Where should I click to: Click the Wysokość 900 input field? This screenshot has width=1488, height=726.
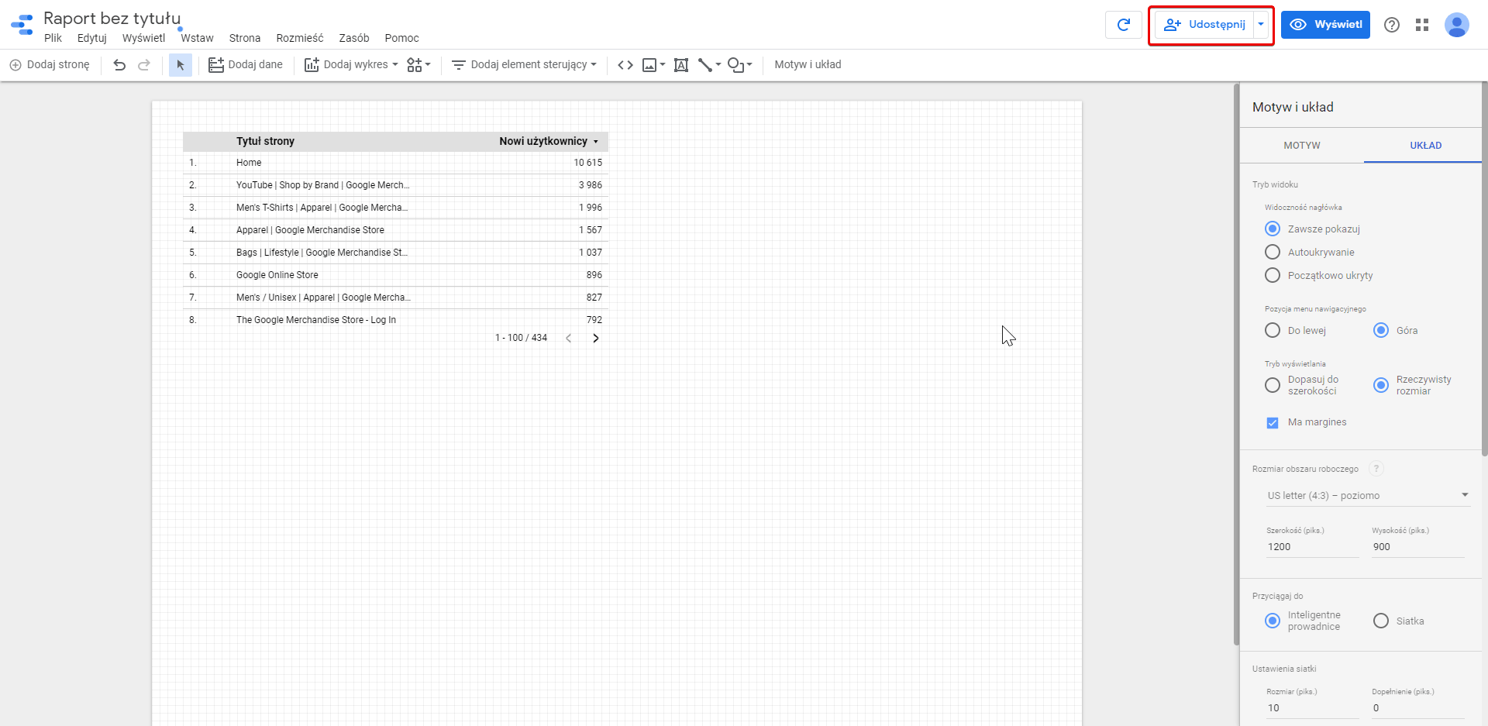(x=1417, y=547)
